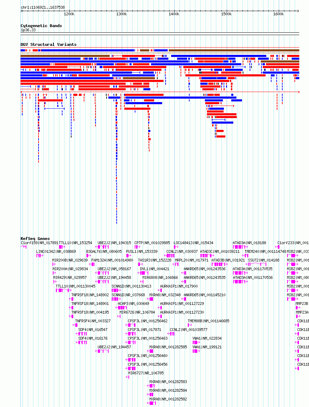Click the MXRA8|NM_001282582 gene label
This screenshot has width=309, height=407.
click(x=168, y=399)
